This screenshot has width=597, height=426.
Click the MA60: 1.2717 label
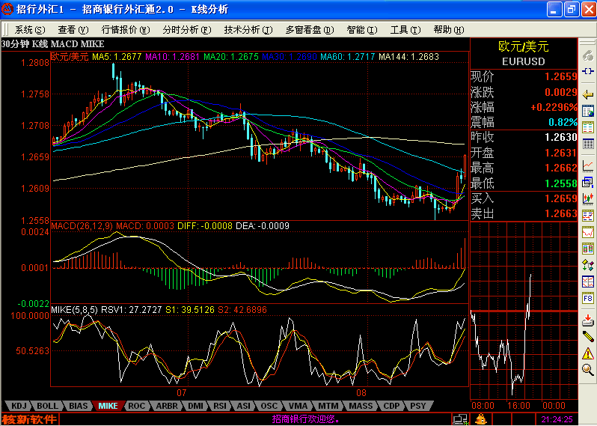(348, 57)
